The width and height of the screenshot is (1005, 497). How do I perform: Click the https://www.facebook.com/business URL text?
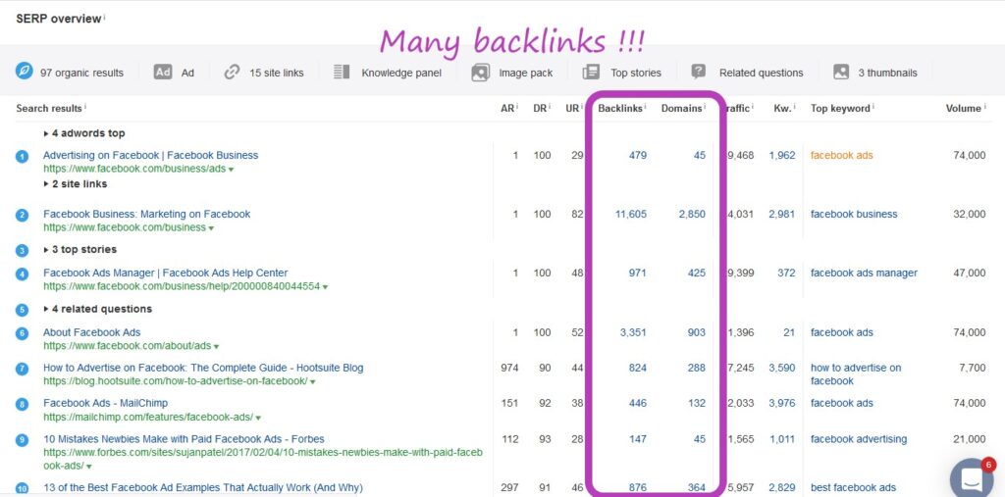[125, 227]
